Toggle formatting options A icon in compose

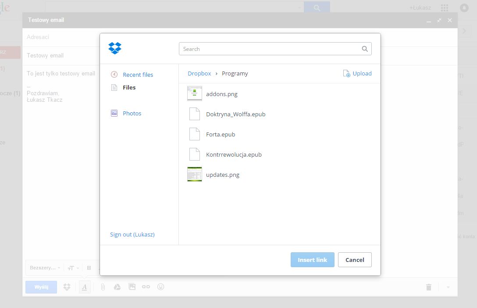point(85,287)
